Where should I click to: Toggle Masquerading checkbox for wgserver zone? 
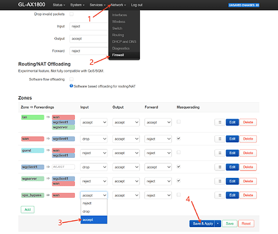coord(179,180)
